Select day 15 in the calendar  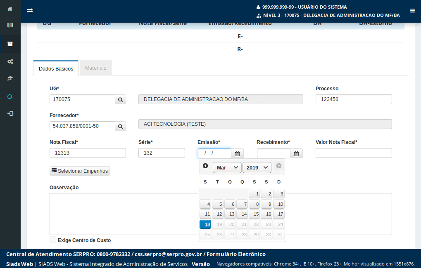[254, 214]
